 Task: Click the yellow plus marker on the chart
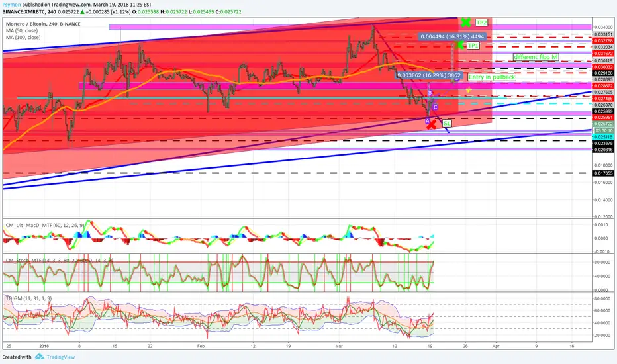tap(469, 90)
